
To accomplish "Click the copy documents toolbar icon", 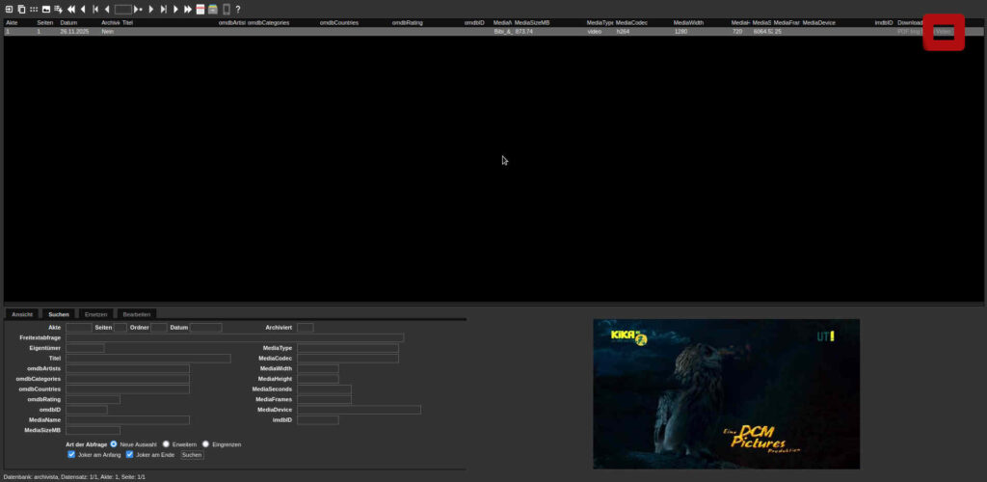I will point(20,9).
